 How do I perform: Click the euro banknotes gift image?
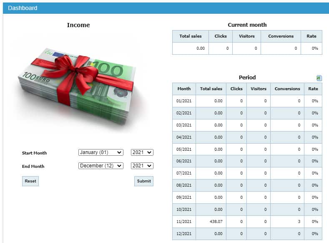tap(76, 78)
